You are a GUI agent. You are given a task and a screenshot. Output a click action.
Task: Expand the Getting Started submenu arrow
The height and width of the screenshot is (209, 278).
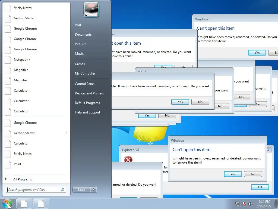[66, 133]
